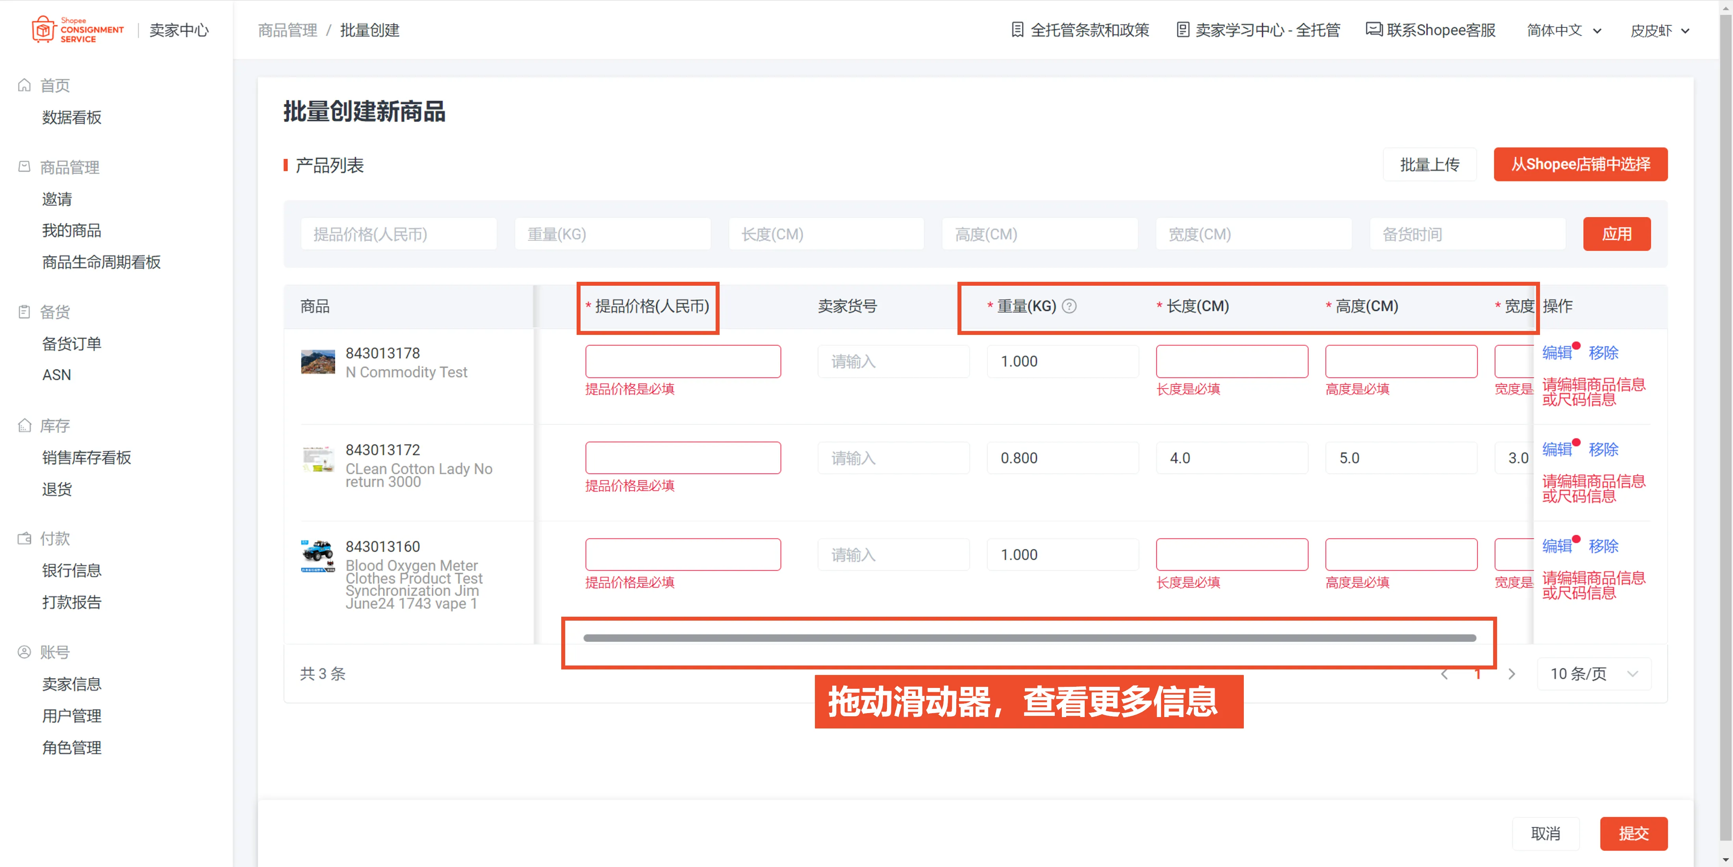This screenshot has width=1733, height=867.
Task: Select the 备货 section icon in sidebar
Action: (x=24, y=311)
